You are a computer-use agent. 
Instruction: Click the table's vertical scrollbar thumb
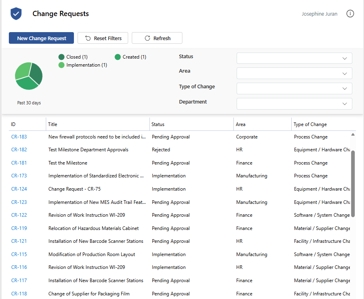click(x=353, y=184)
